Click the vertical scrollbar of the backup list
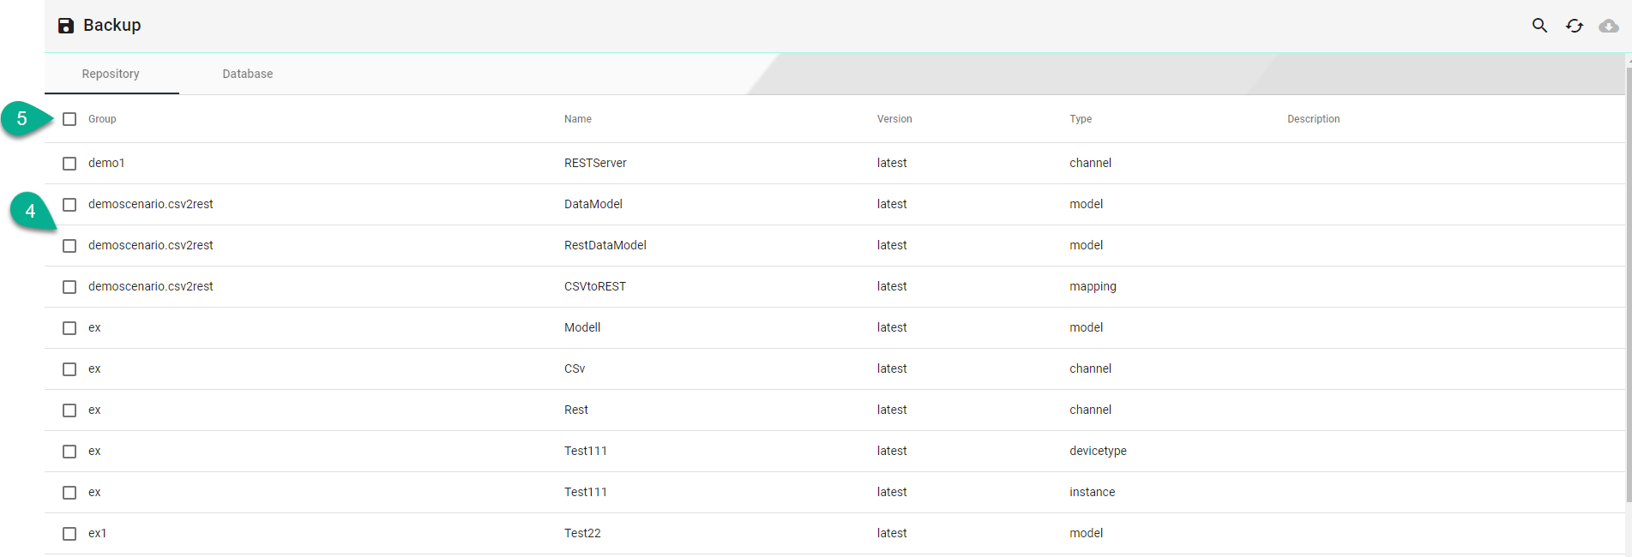This screenshot has width=1632, height=557. tap(1629, 283)
